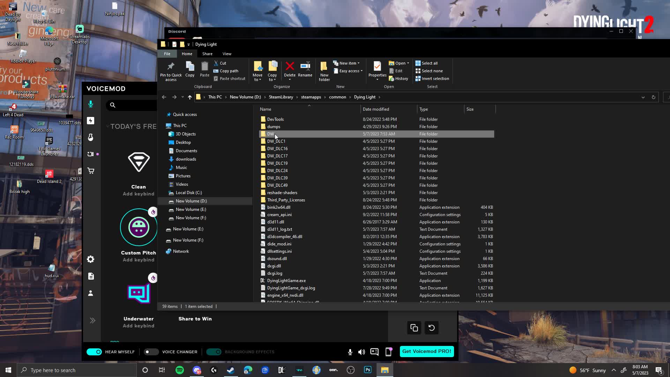The width and height of the screenshot is (670, 377).
Task: Toggle BACKGROUND EFFECTS on
Action: pos(214,352)
